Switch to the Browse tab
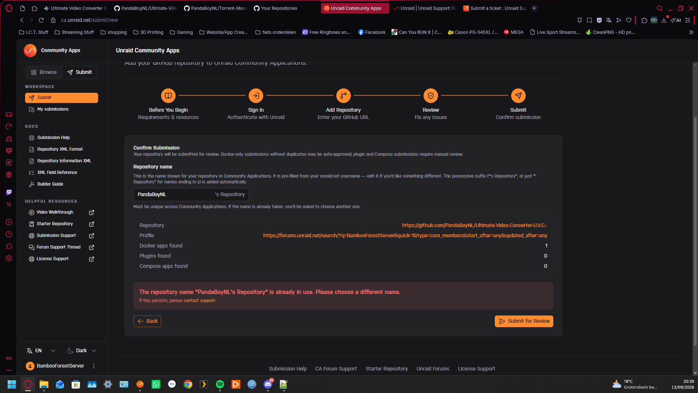This screenshot has width=698, height=393. tap(44, 72)
